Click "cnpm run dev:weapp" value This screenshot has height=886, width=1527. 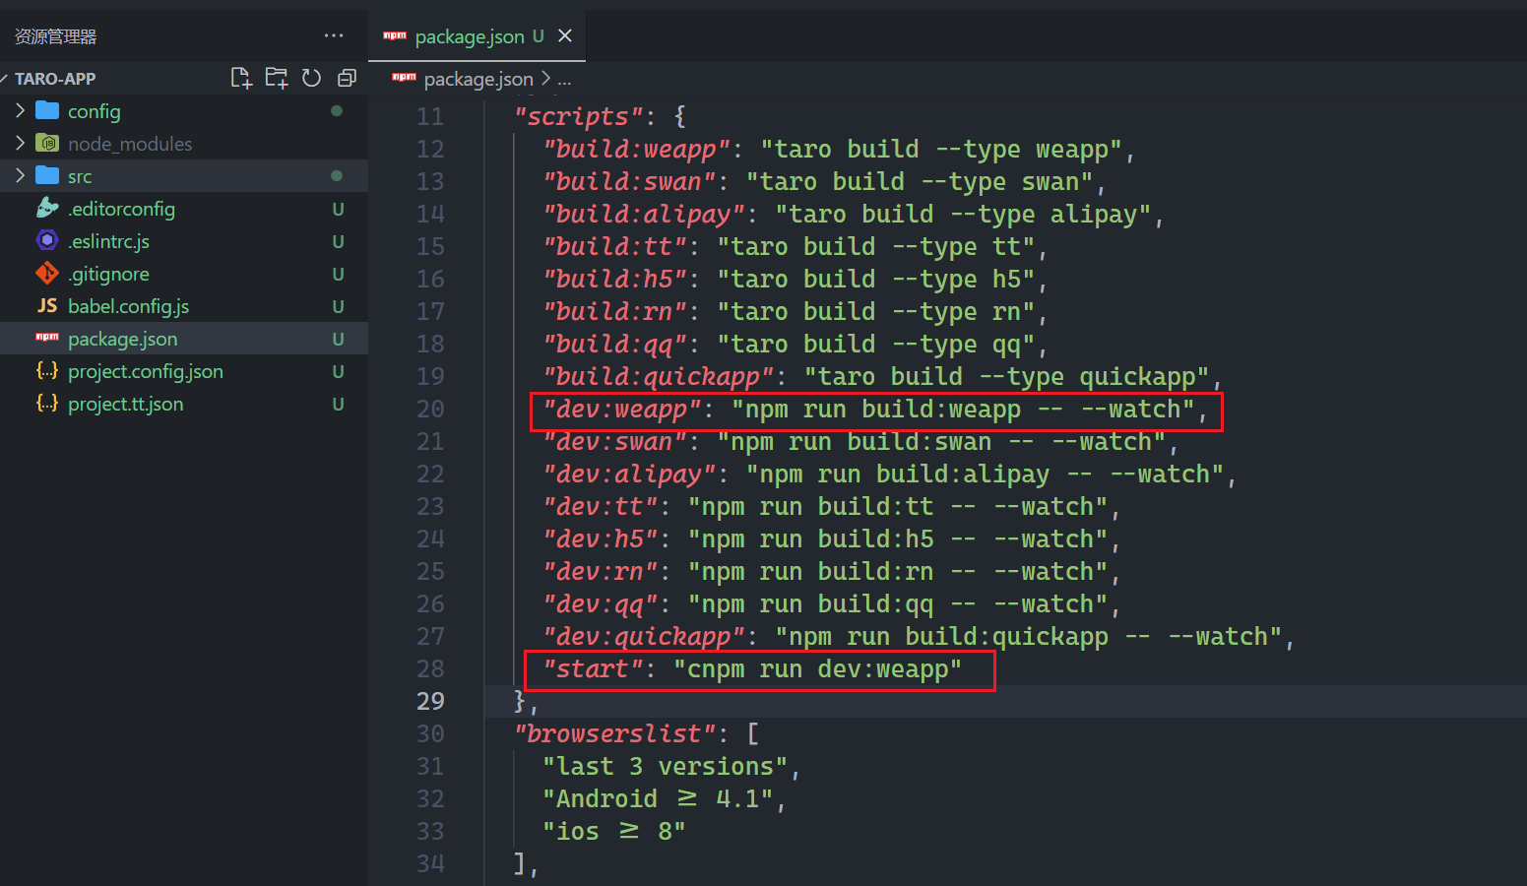[818, 668]
